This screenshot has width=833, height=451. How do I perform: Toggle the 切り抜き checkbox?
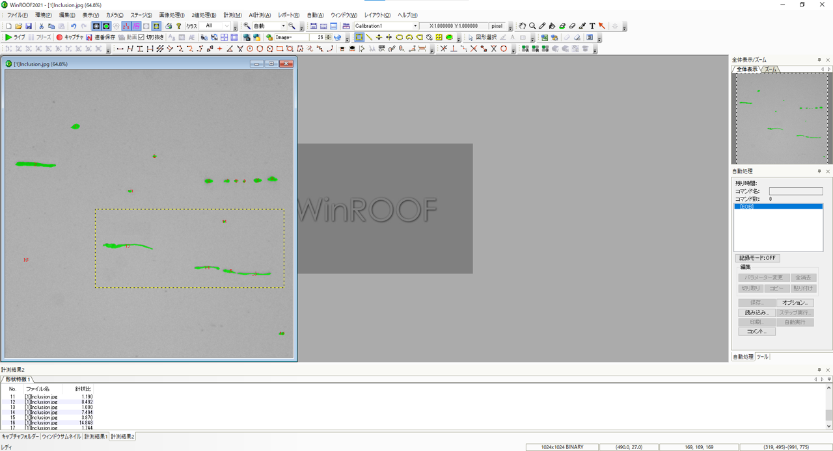[x=141, y=38]
